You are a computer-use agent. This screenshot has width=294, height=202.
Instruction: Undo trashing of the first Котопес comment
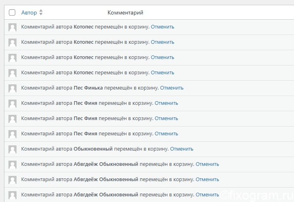tap(162, 27)
